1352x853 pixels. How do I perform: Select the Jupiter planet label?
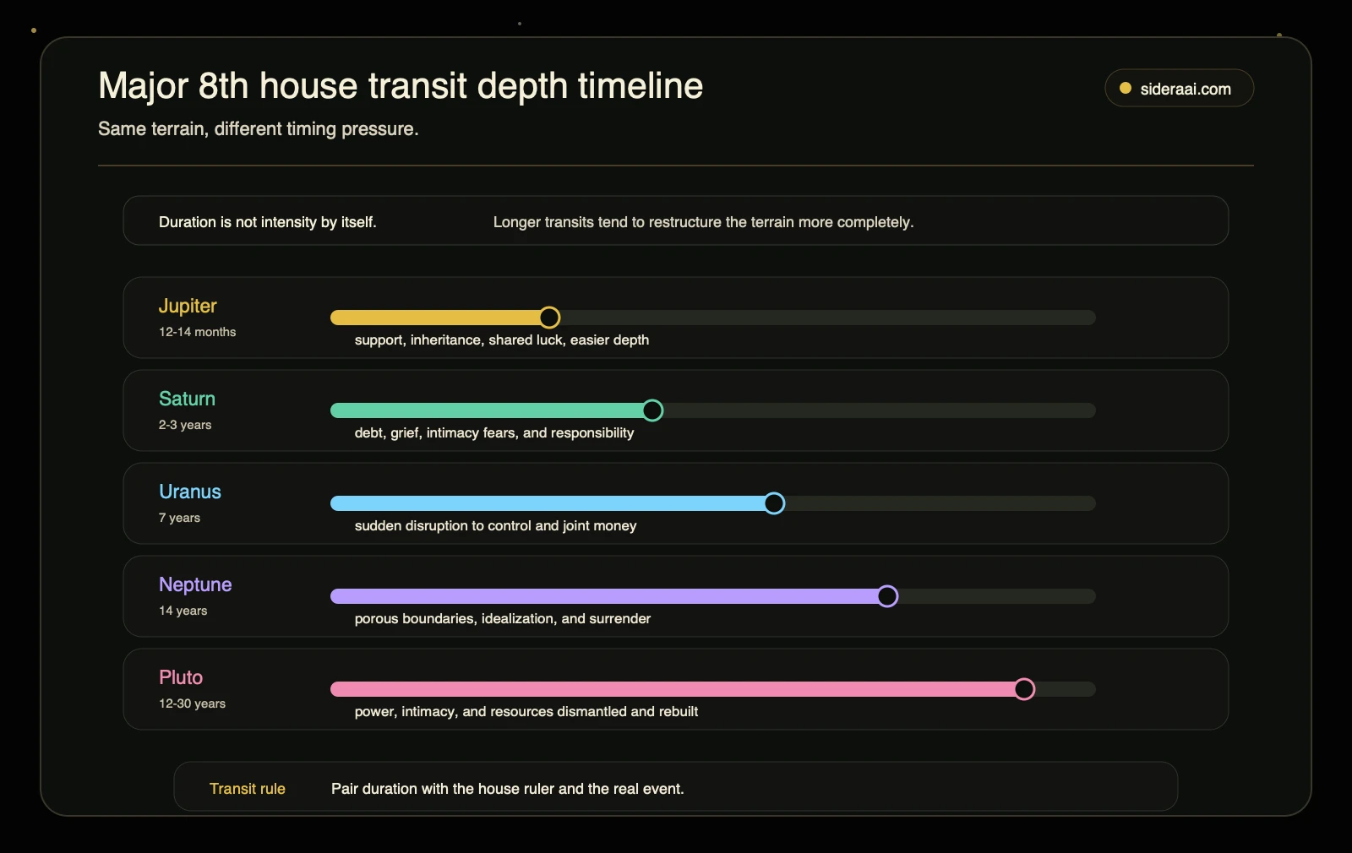188,306
